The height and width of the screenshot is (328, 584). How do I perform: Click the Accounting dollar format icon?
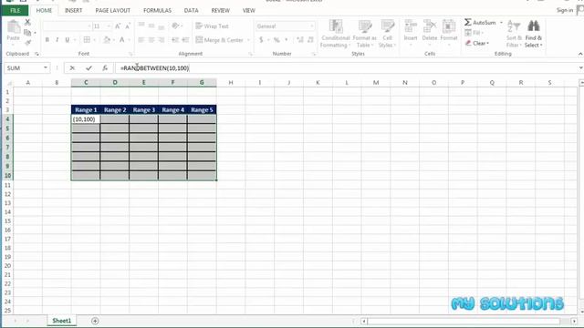click(x=261, y=40)
